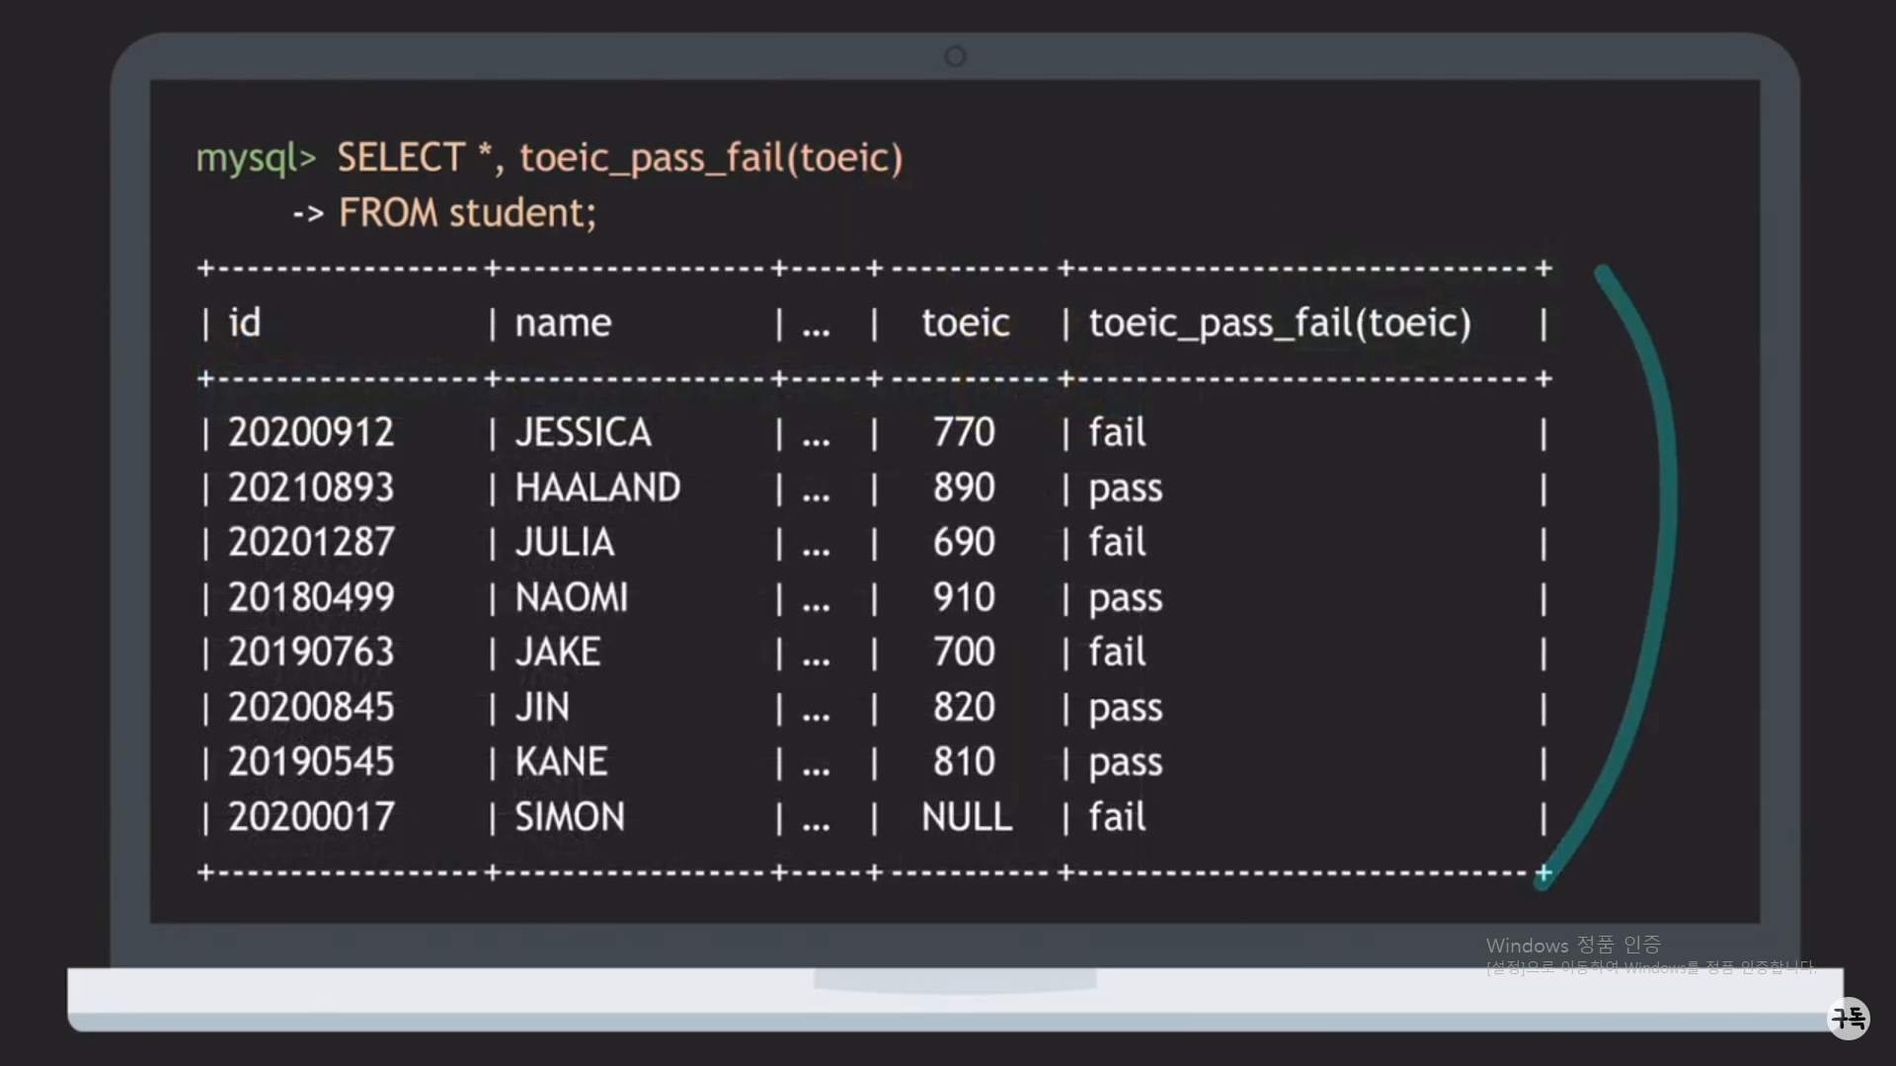This screenshot has width=1896, height=1066.
Task: Click SIMON's fail result
Action: [1117, 817]
